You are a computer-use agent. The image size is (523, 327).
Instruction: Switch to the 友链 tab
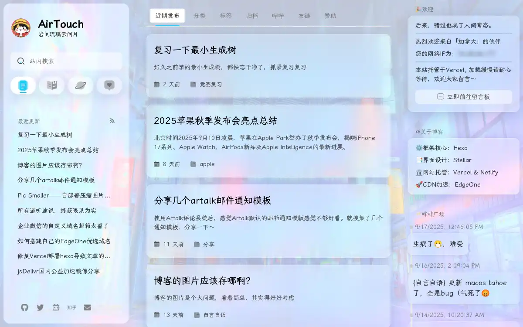[x=305, y=16]
